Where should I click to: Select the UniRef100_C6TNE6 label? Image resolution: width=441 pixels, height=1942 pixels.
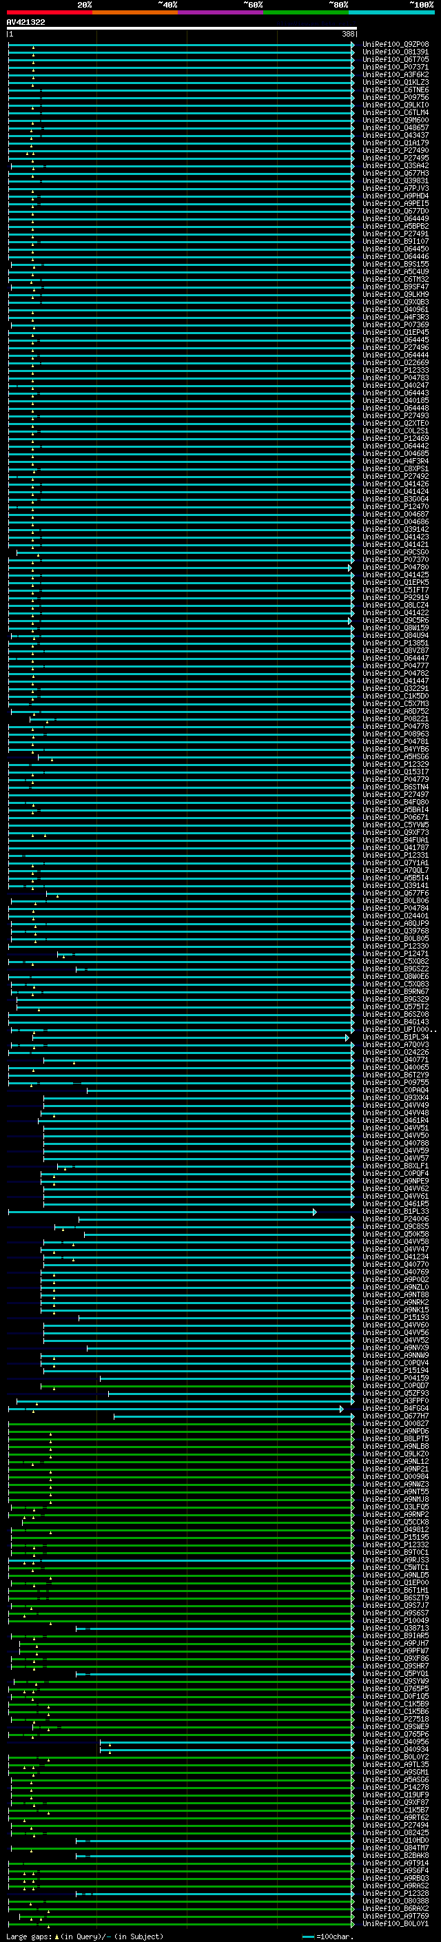click(395, 90)
